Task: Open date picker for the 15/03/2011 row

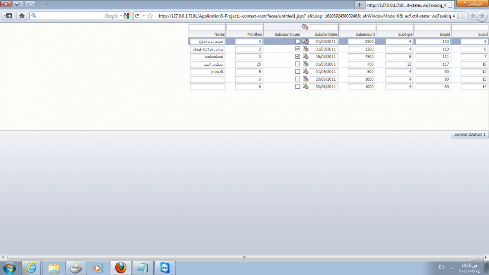Action: pos(305,57)
